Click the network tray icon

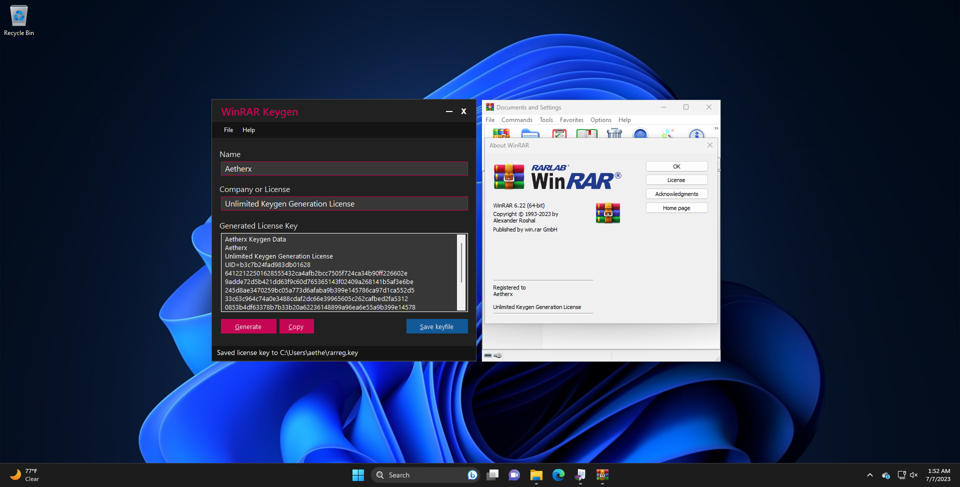(901, 475)
